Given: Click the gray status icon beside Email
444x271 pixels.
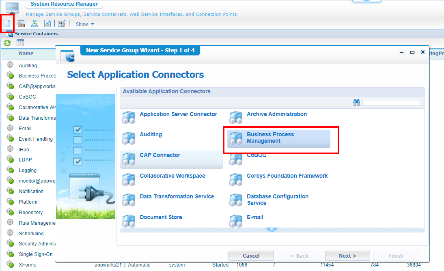Looking at the screenshot, I should 10,128.
